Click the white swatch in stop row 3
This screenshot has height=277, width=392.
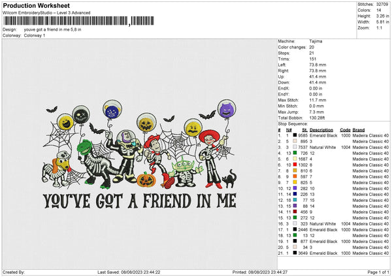point(295,147)
